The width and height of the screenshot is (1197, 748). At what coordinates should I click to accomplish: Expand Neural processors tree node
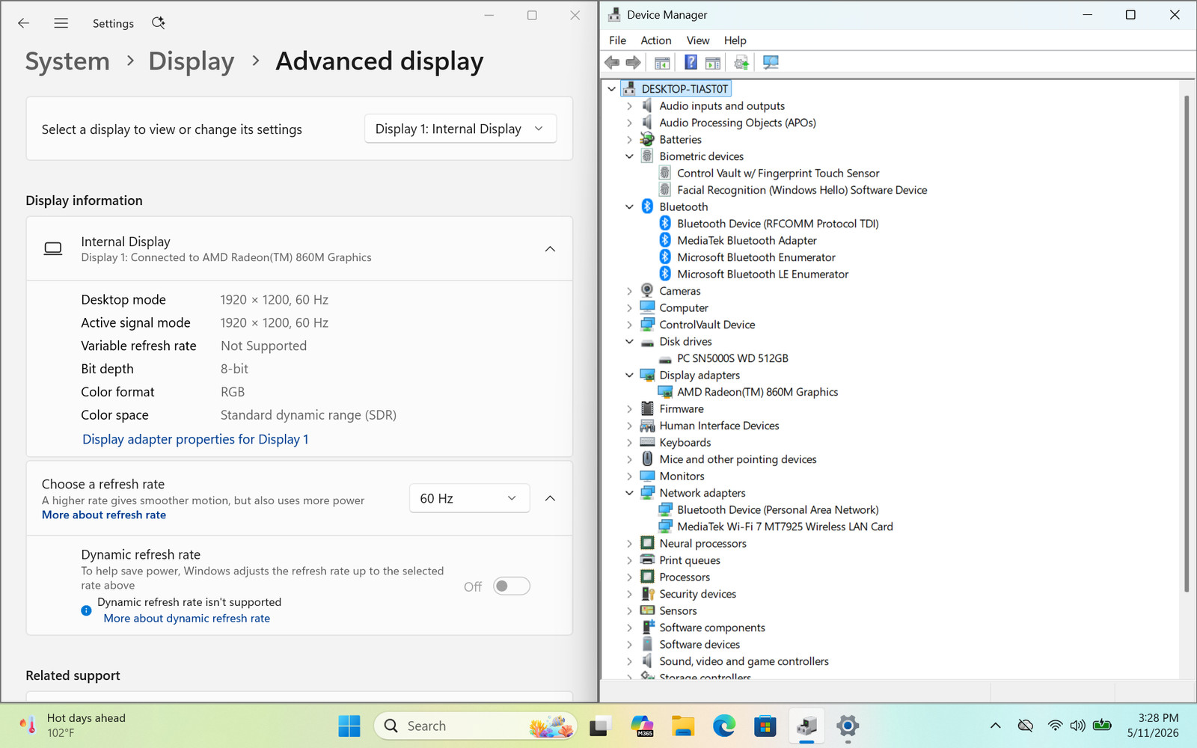click(629, 544)
